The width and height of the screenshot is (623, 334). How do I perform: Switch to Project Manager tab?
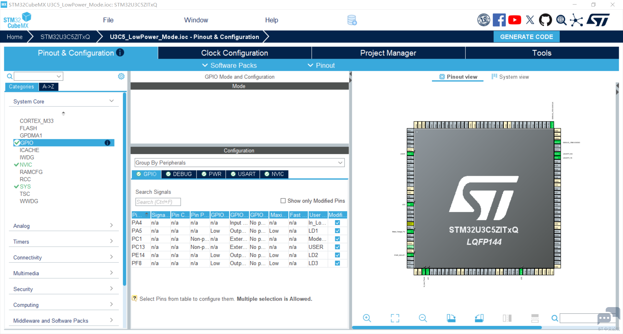pos(388,53)
